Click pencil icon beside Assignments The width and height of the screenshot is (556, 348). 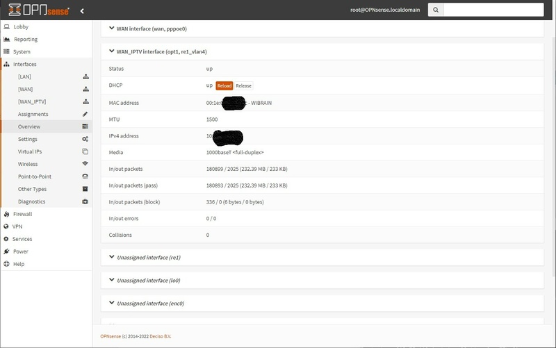(85, 114)
